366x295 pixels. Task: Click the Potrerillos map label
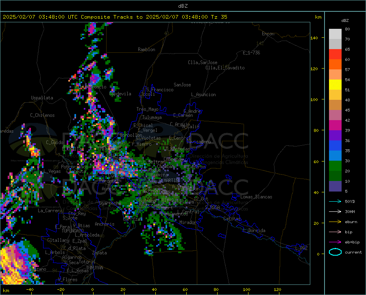74,167
